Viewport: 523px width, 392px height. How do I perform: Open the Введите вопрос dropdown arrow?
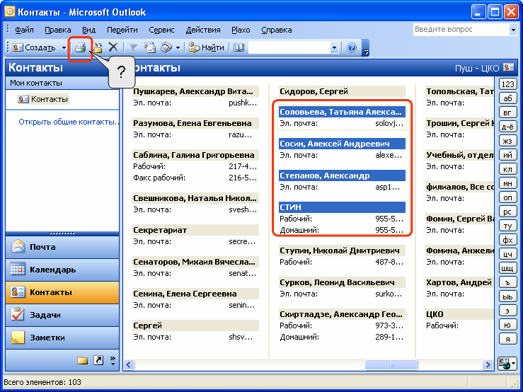513,30
